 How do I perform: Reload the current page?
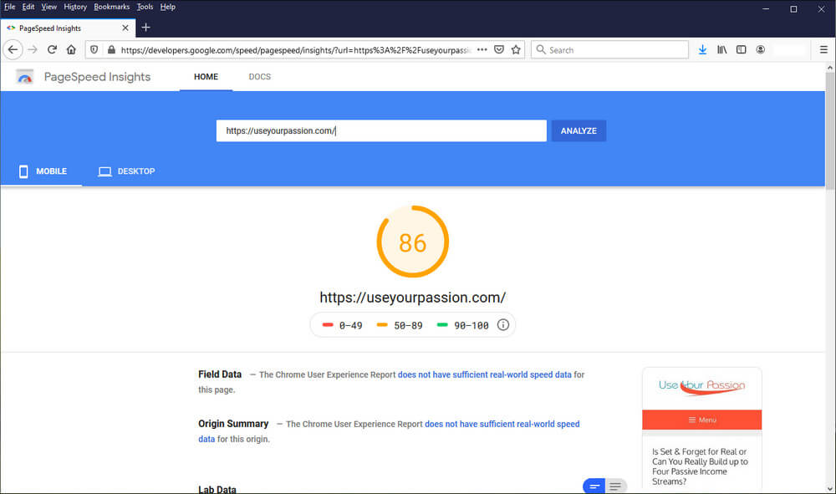(52, 49)
